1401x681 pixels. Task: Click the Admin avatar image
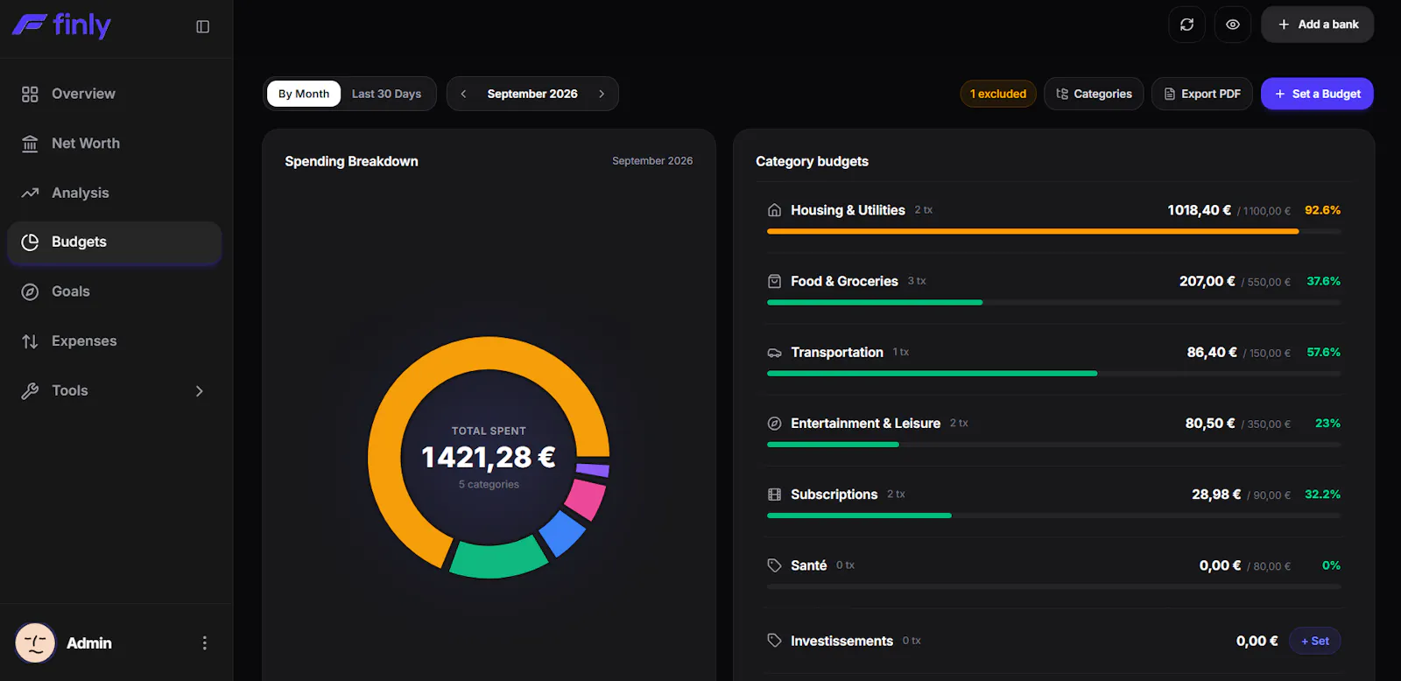[x=35, y=643]
